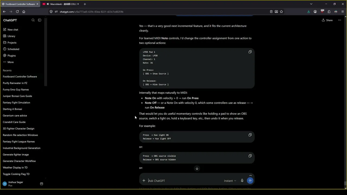Click the plus attach button in composer
Image resolution: width=347 pixels, height=195 pixels.
(x=144, y=181)
